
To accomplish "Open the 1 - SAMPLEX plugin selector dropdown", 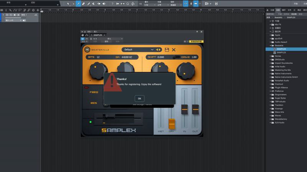I will (98, 35).
